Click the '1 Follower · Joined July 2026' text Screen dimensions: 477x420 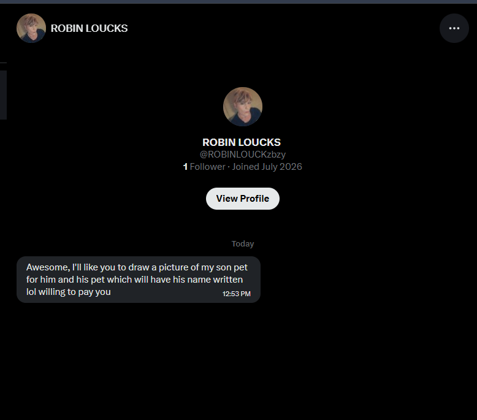point(242,167)
